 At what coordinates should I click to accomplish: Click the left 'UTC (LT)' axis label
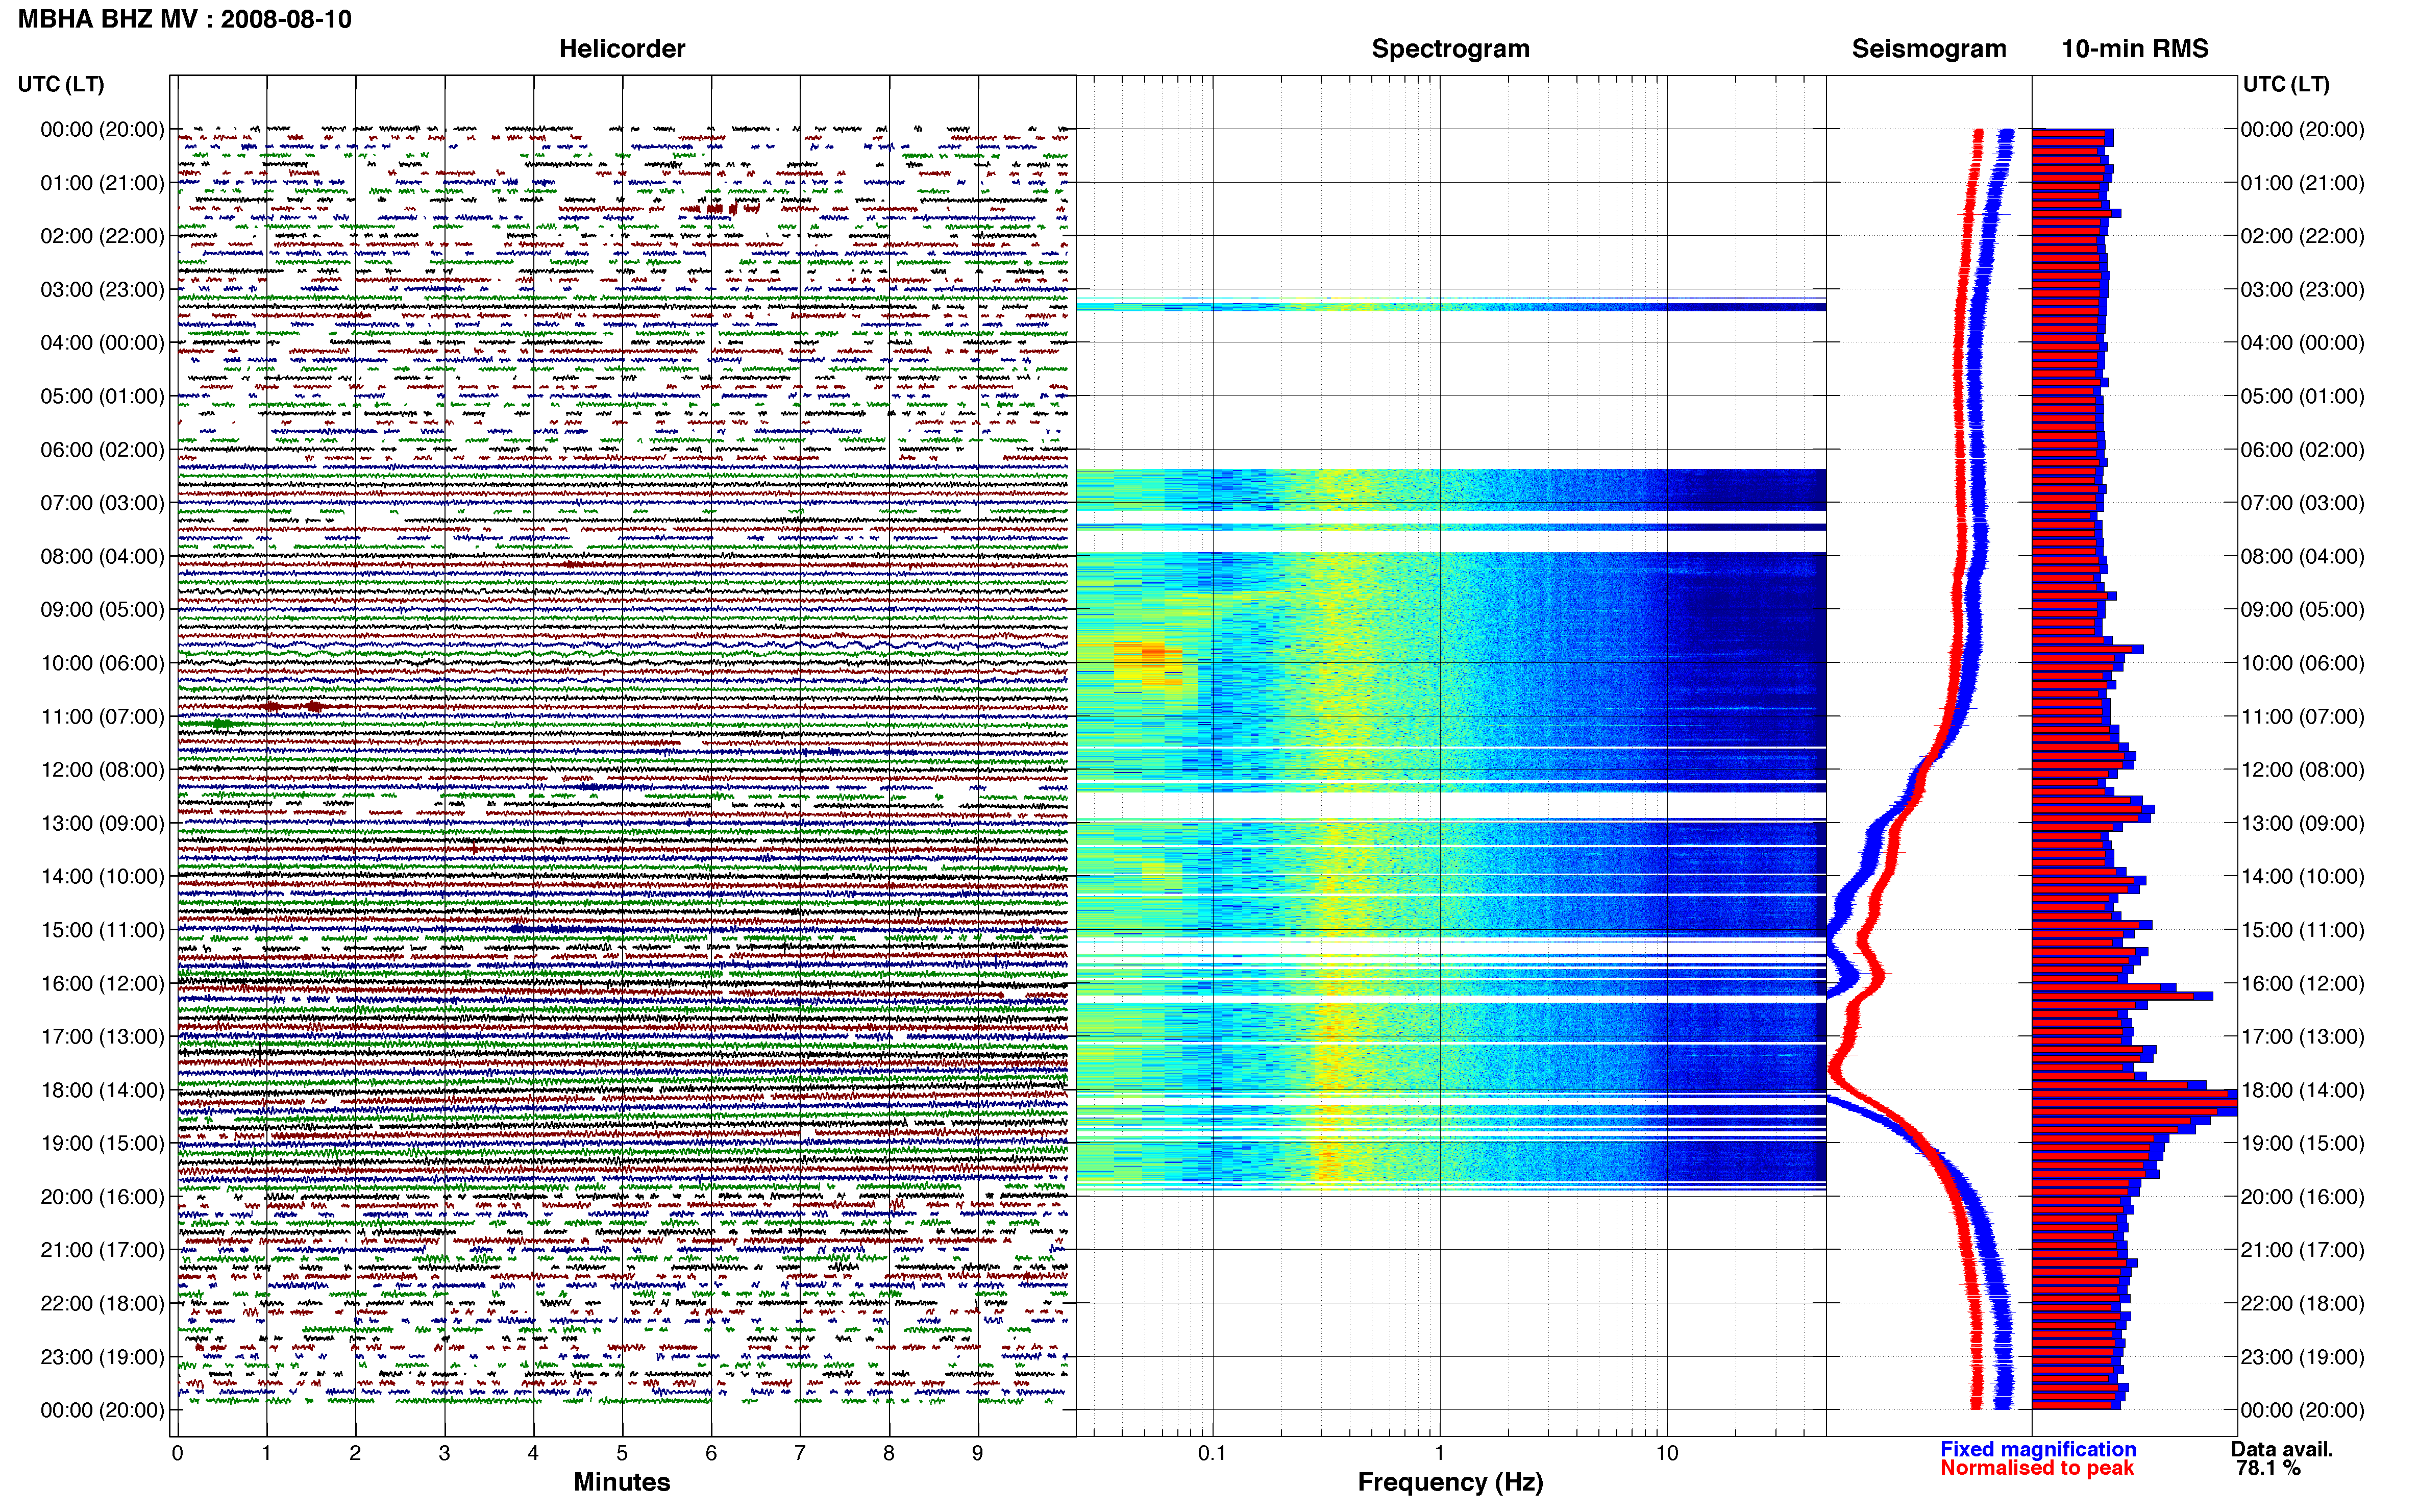61,84
